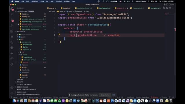The width and height of the screenshot is (185, 104).
Task: Click Synchronize Changes icon in status bar
Action: point(21,97)
